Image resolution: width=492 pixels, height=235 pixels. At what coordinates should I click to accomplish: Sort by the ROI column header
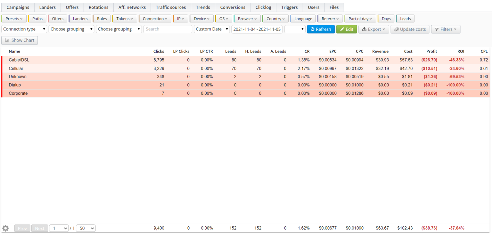tap(461, 51)
